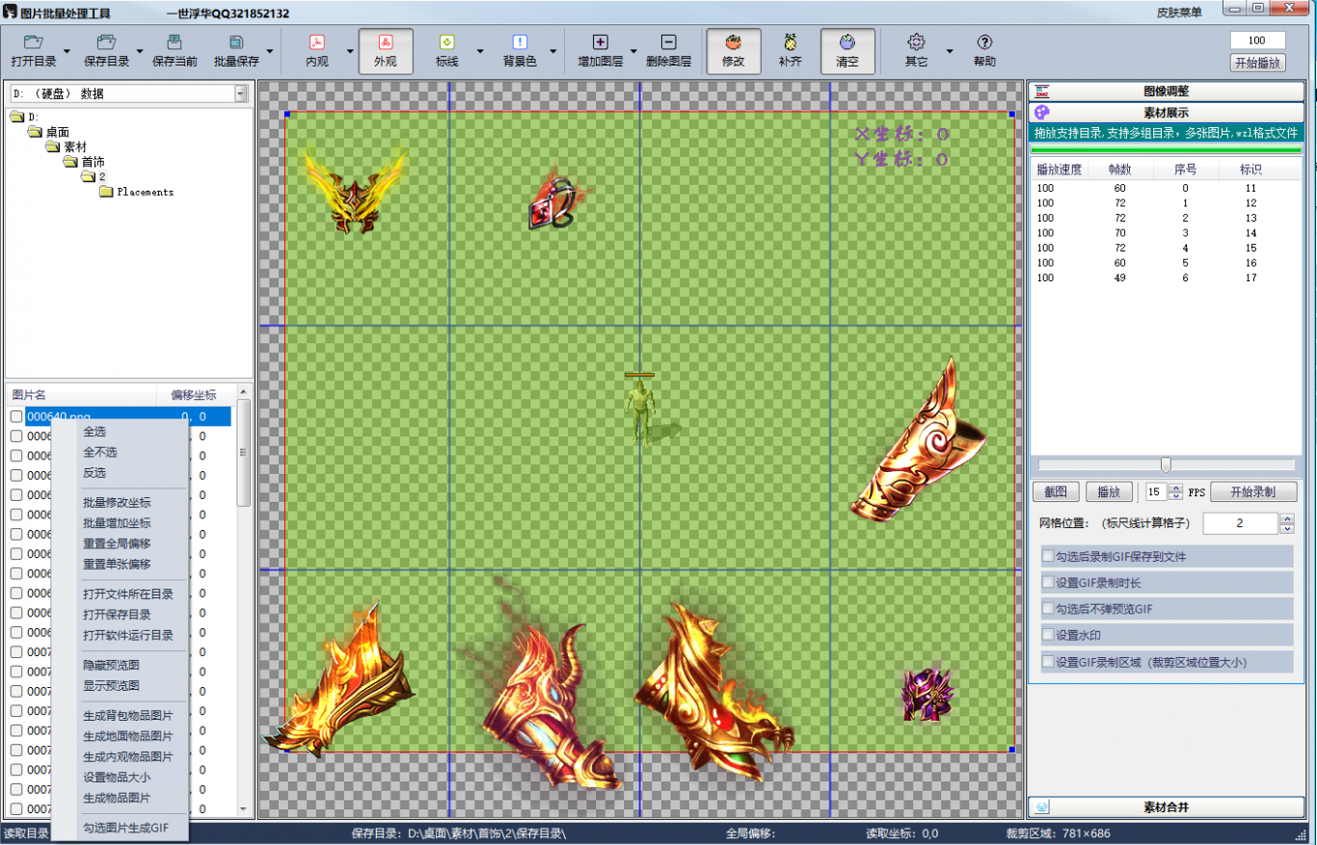Click the 批量保存 batch save icon
Screen dimensions: 1317x845
236,42
